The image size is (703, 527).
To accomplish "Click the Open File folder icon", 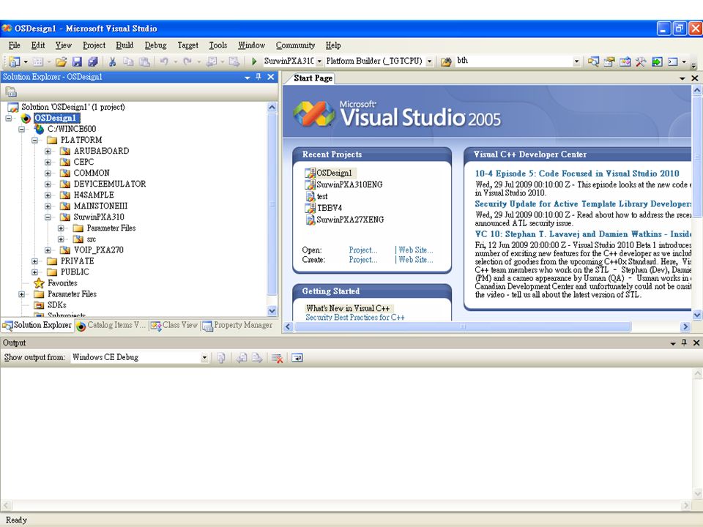I will tap(61, 61).
